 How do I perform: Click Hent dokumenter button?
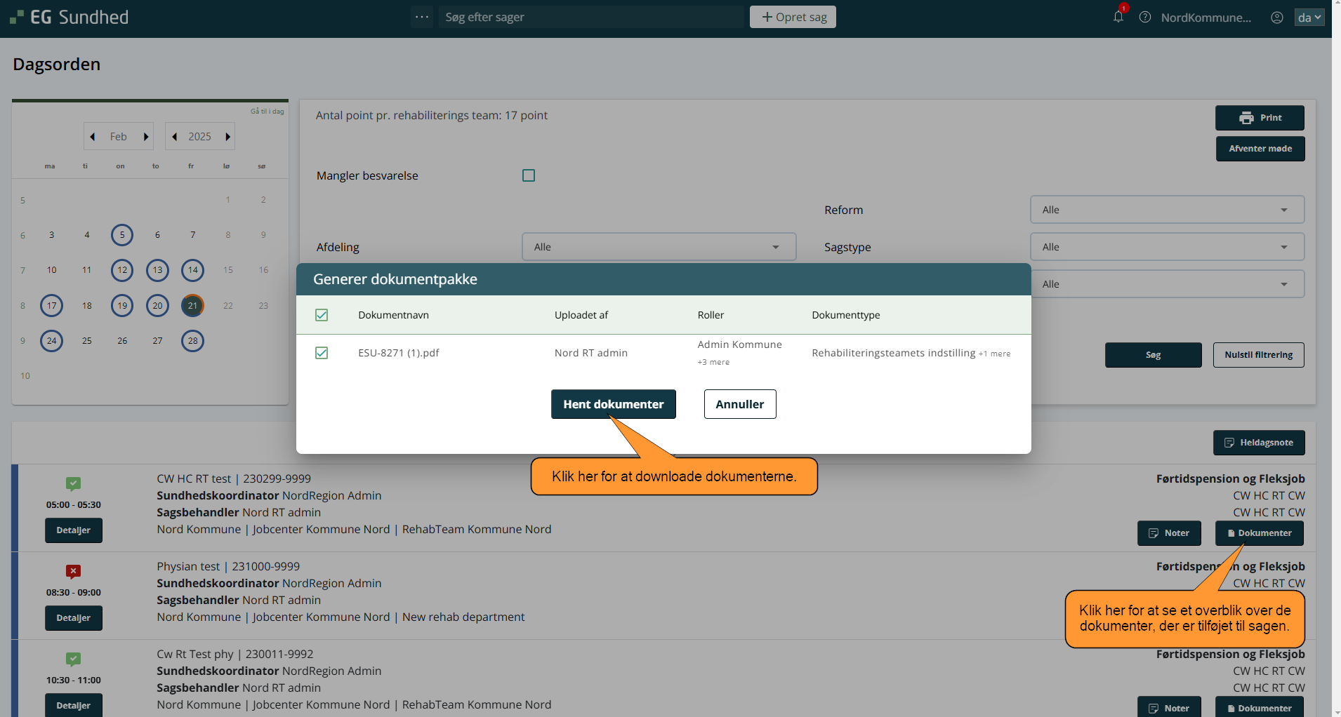click(613, 404)
